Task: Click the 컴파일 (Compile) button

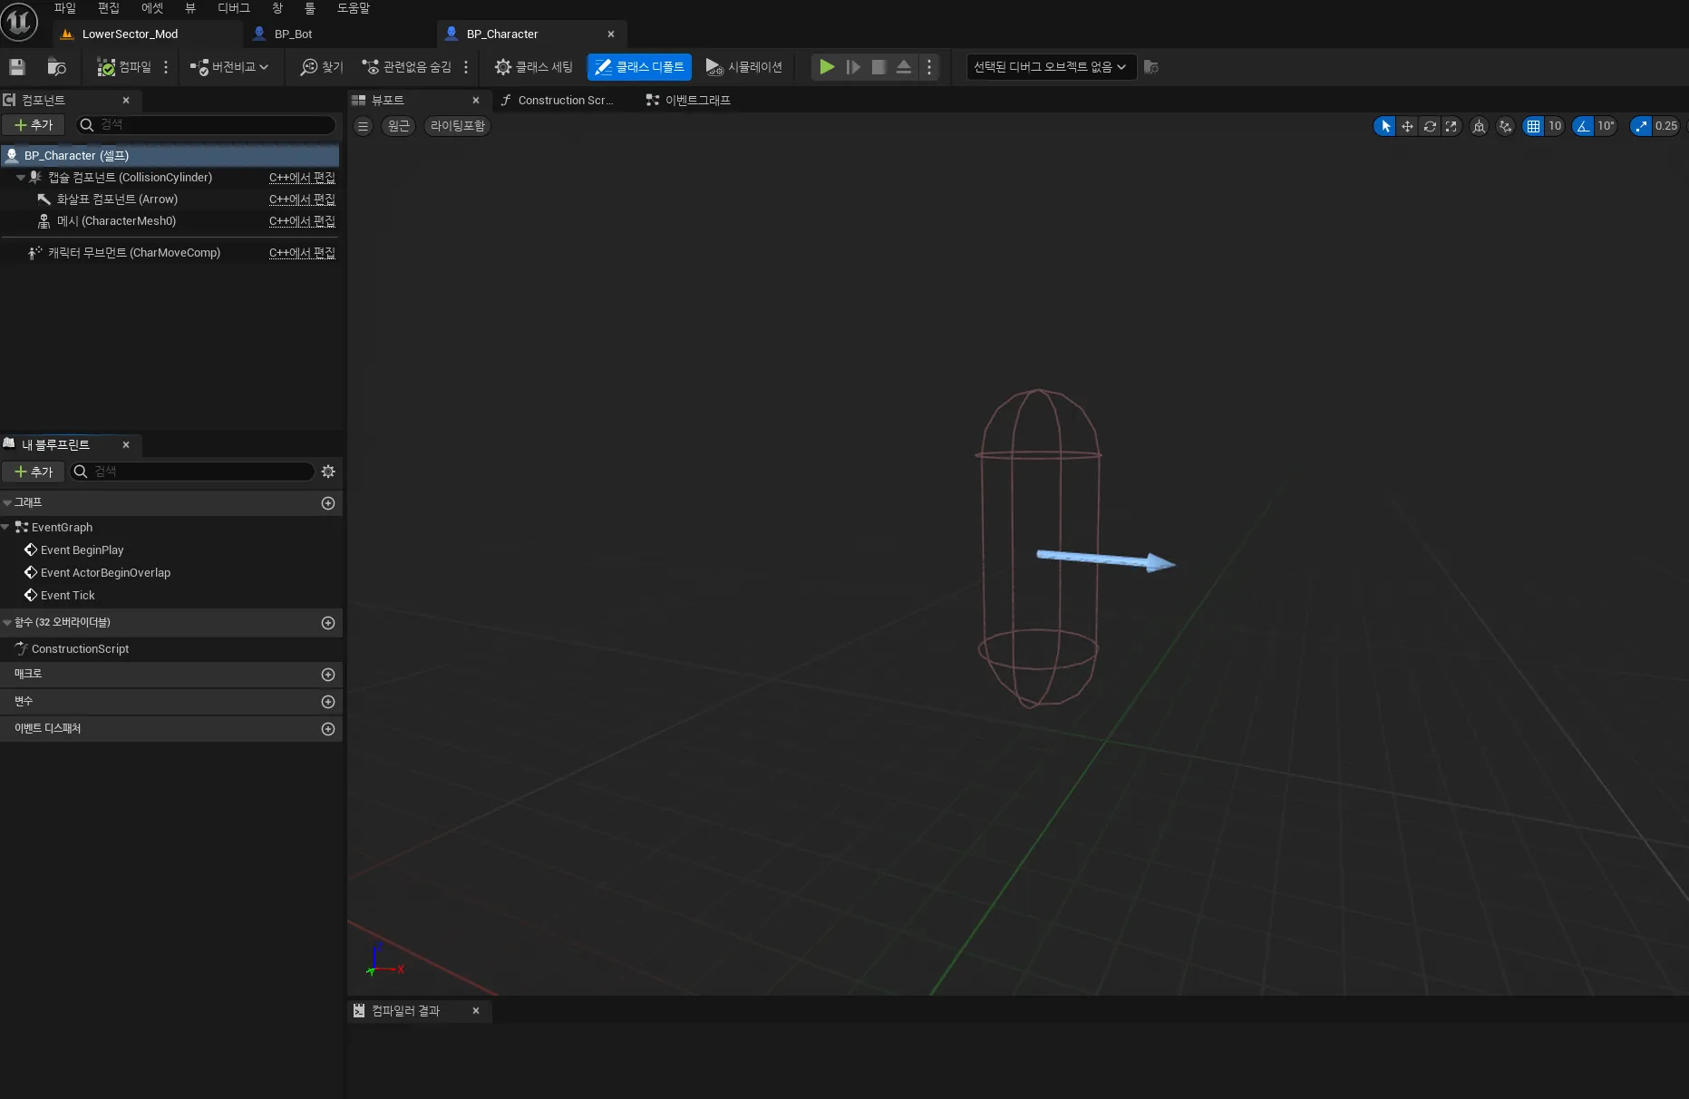Action: click(124, 67)
